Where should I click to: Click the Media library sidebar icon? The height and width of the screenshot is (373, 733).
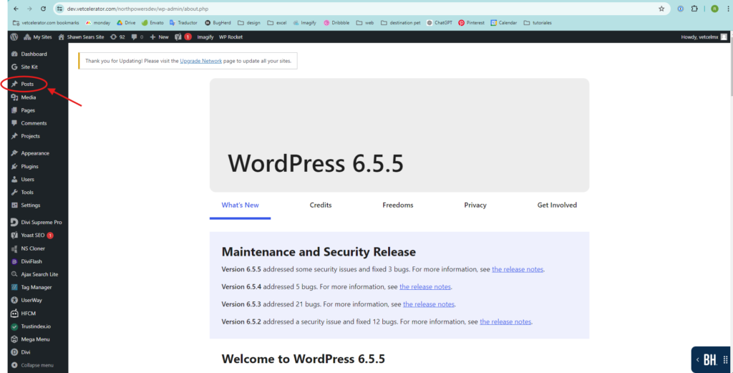pos(14,97)
